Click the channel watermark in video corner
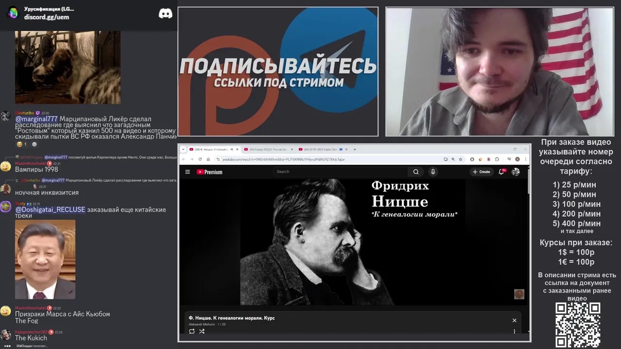Viewport: 621px width, 349px height. (519, 294)
